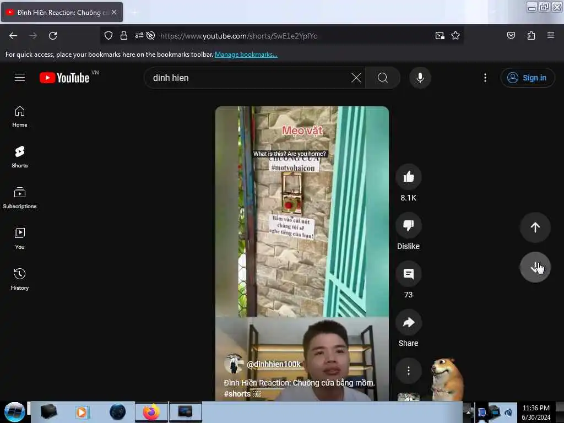This screenshot has height=423, width=564.
Task: Open History in the sidebar
Action: pyautogui.click(x=20, y=279)
